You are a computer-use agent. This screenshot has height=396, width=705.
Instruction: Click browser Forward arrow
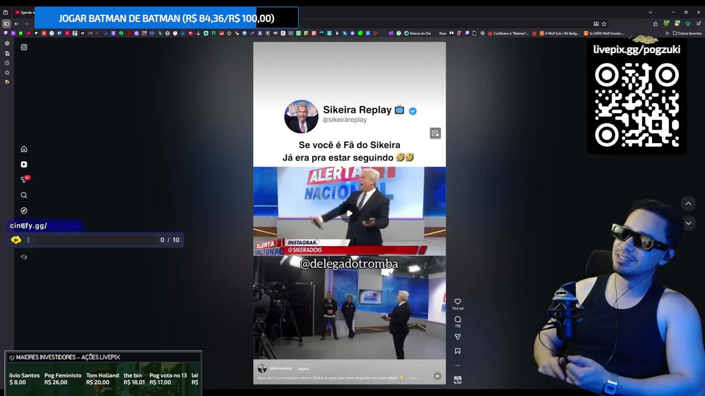pos(26,24)
